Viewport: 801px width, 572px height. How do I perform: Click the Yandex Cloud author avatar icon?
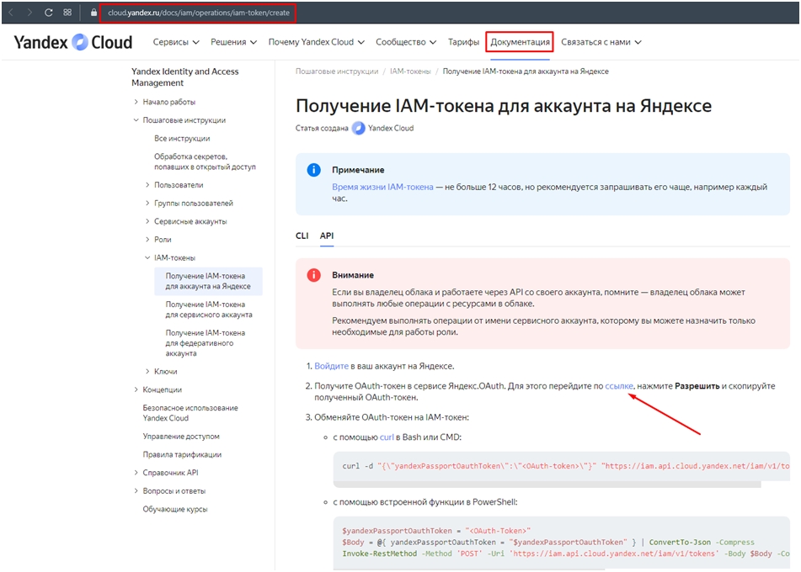pyautogui.click(x=358, y=129)
